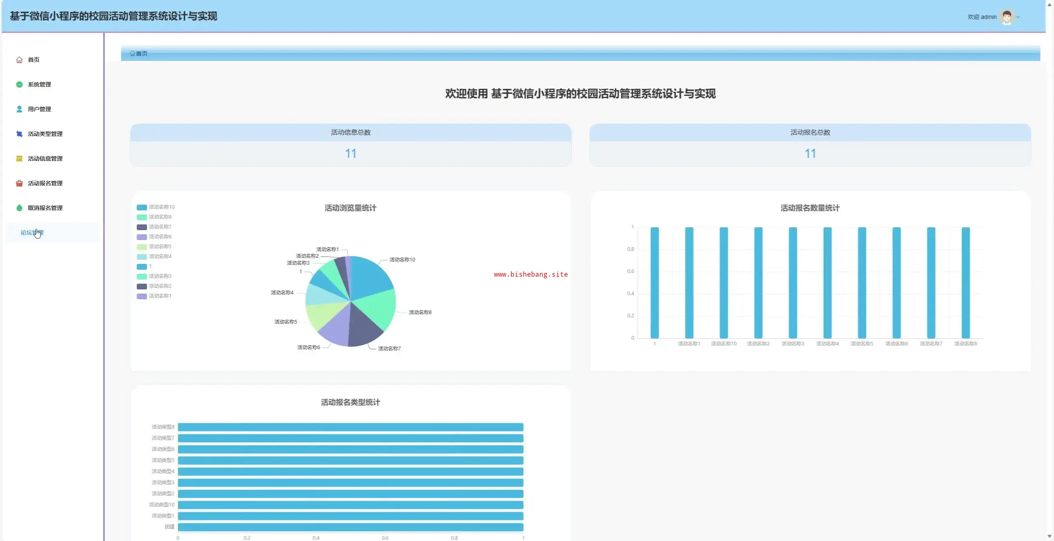
Task: Click the admin avatar picture
Action: click(1007, 17)
